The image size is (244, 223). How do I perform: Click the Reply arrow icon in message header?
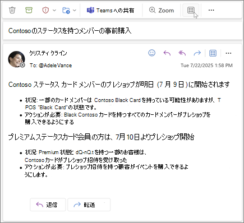(167, 53)
